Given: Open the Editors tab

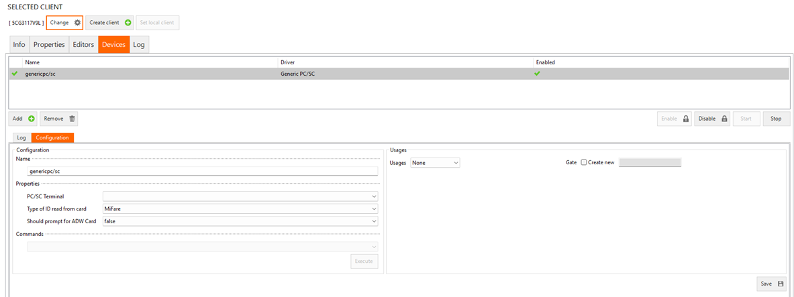Looking at the screenshot, I should (83, 45).
